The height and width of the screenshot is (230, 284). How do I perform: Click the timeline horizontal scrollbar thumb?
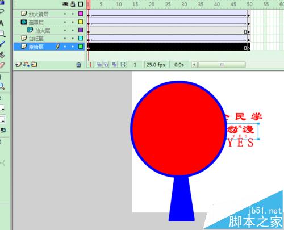point(222,65)
